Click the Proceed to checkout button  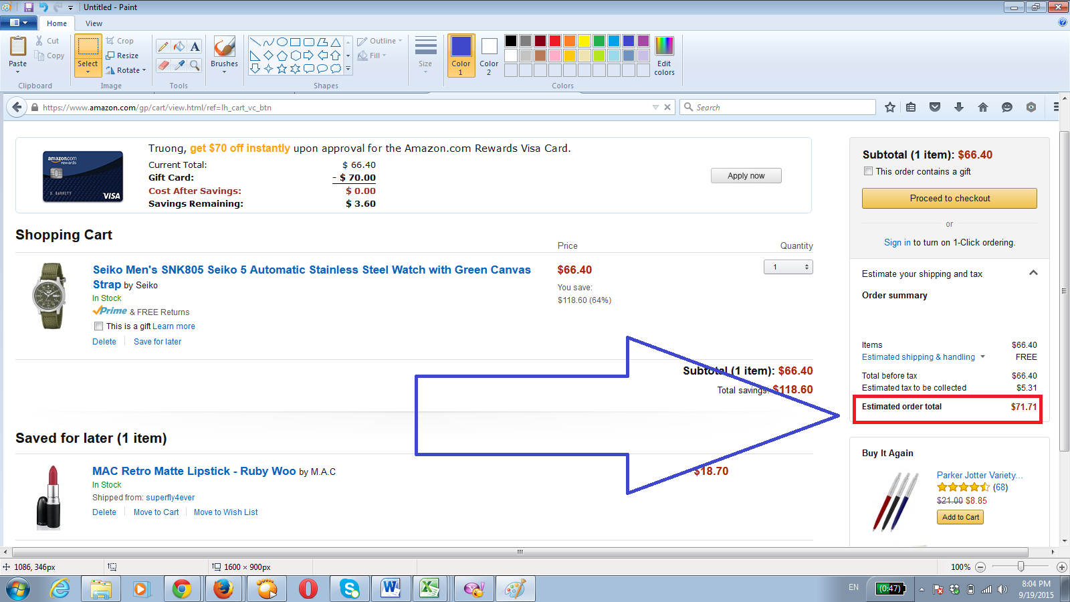[950, 198]
